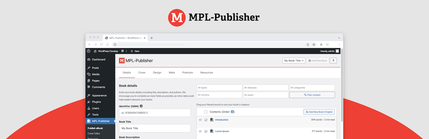429x139 pixels.
Task: Open the All months filter
Action: coord(220,95)
